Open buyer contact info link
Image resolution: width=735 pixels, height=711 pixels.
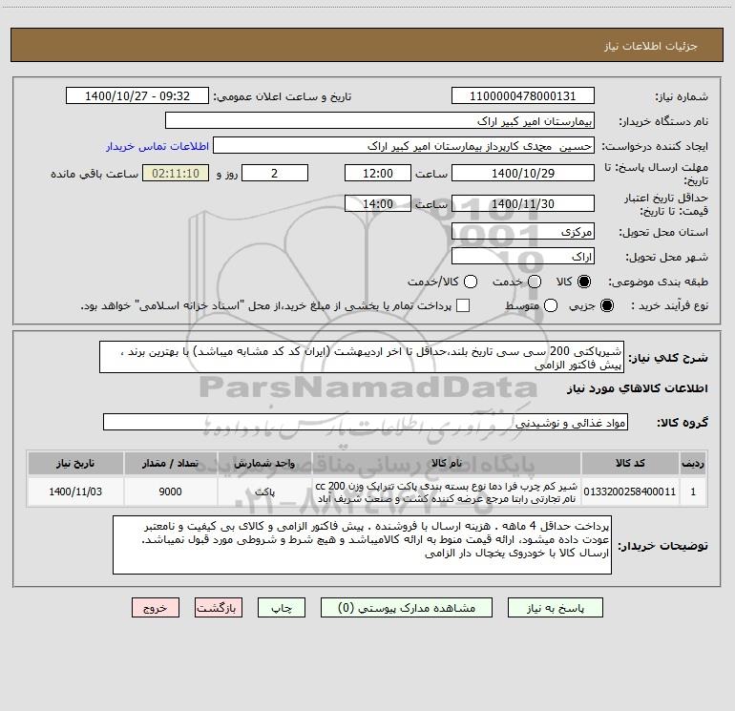(x=157, y=146)
